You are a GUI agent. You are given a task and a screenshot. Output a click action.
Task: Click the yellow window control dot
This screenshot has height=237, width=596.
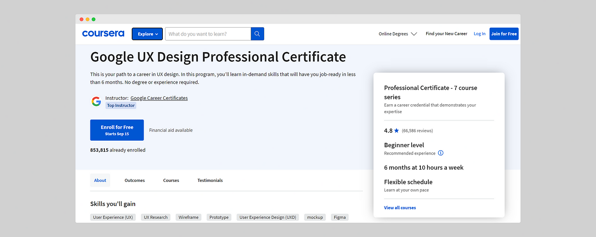[87, 19]
